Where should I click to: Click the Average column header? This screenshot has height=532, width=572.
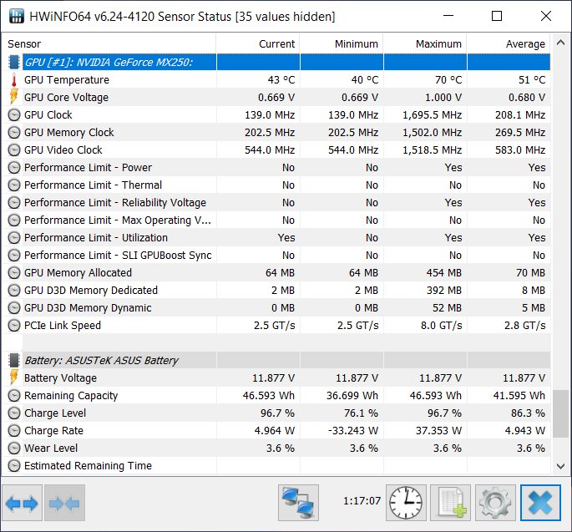point(509,43)
